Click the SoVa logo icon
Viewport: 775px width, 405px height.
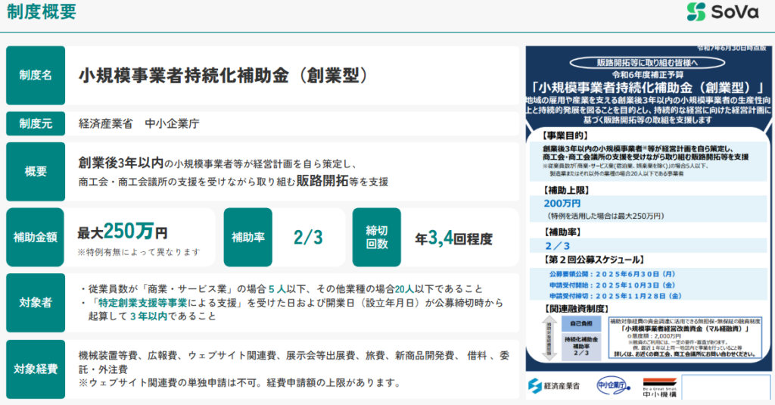pyautogui.click(x=697, y=12)
